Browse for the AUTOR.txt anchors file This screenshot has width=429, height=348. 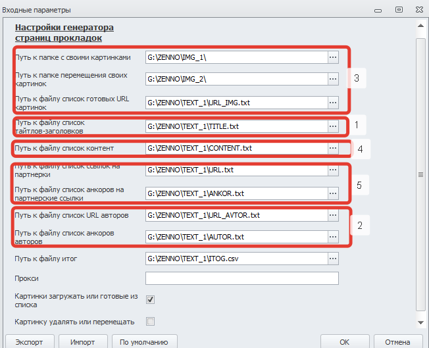click(332, 236)
